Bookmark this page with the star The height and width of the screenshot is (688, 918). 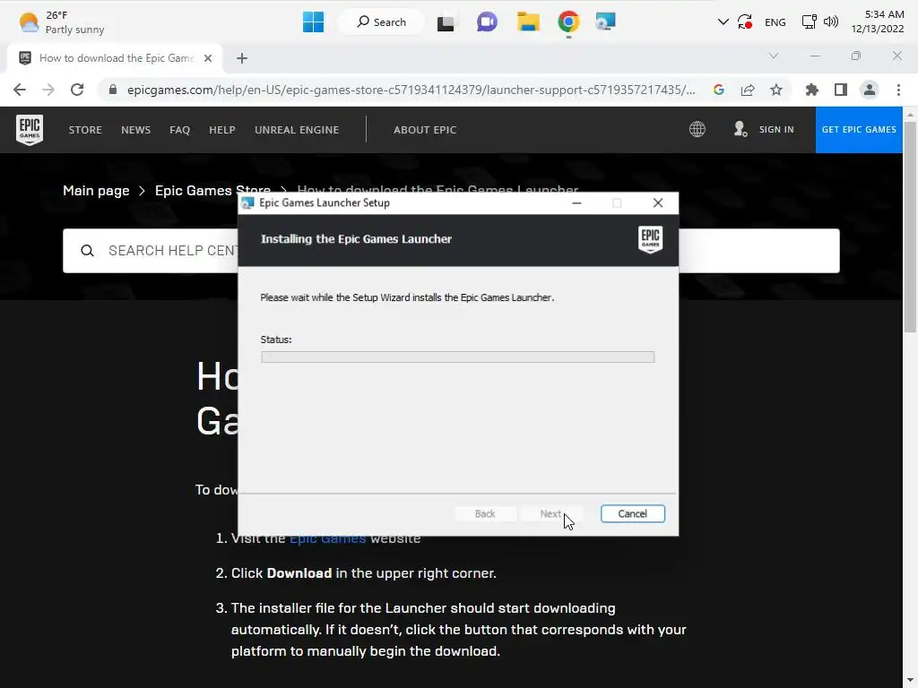(776, 90)
